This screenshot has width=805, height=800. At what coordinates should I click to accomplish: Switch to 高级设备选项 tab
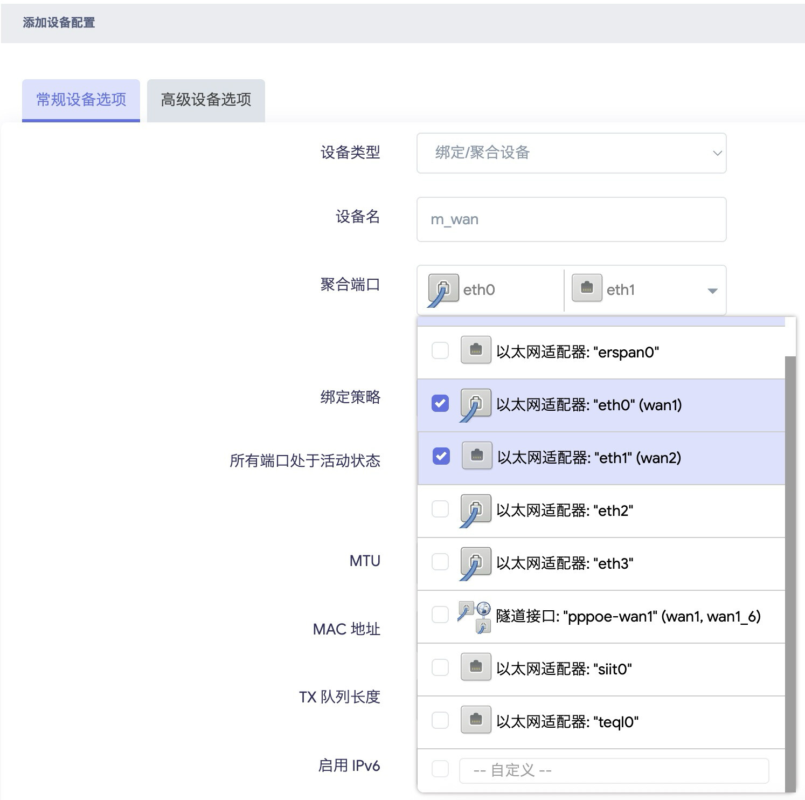point(206,100)
